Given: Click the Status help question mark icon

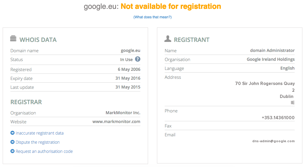Looking at the screenshot, I should click(138, 59).
